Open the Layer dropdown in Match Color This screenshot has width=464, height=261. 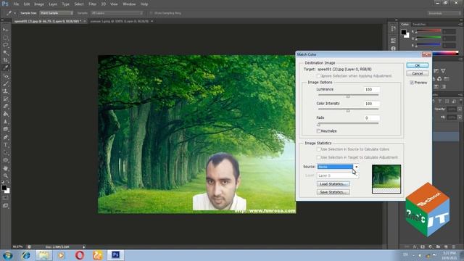coord(338,175)
